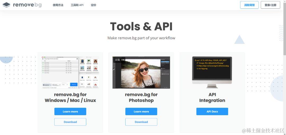This screenshot has width=286, height=135.
Task: Click the API Integration heading
Action: point(212,97)
